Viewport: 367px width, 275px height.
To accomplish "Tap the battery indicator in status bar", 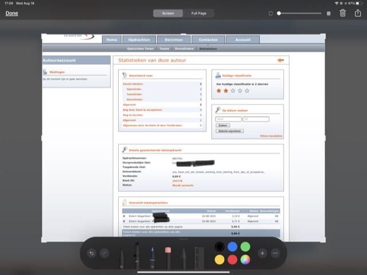I will [x=360, y=3].
